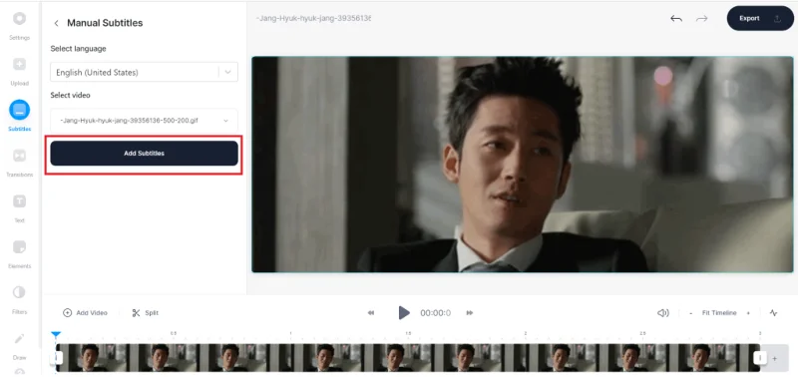Viewport: 798px width, 377px height.
Task: Edit the project title field
Action: (x=313, y=18)
